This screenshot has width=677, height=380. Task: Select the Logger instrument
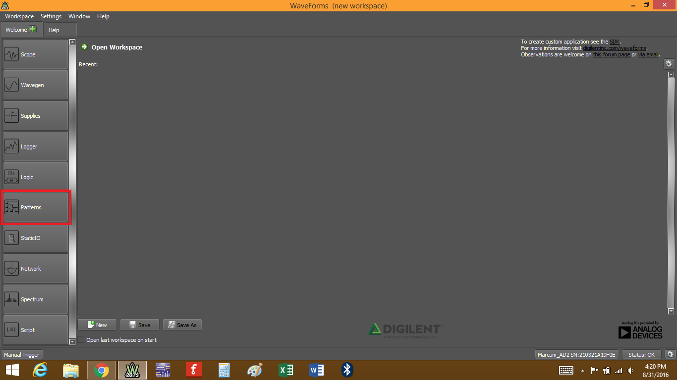point(36,146)
